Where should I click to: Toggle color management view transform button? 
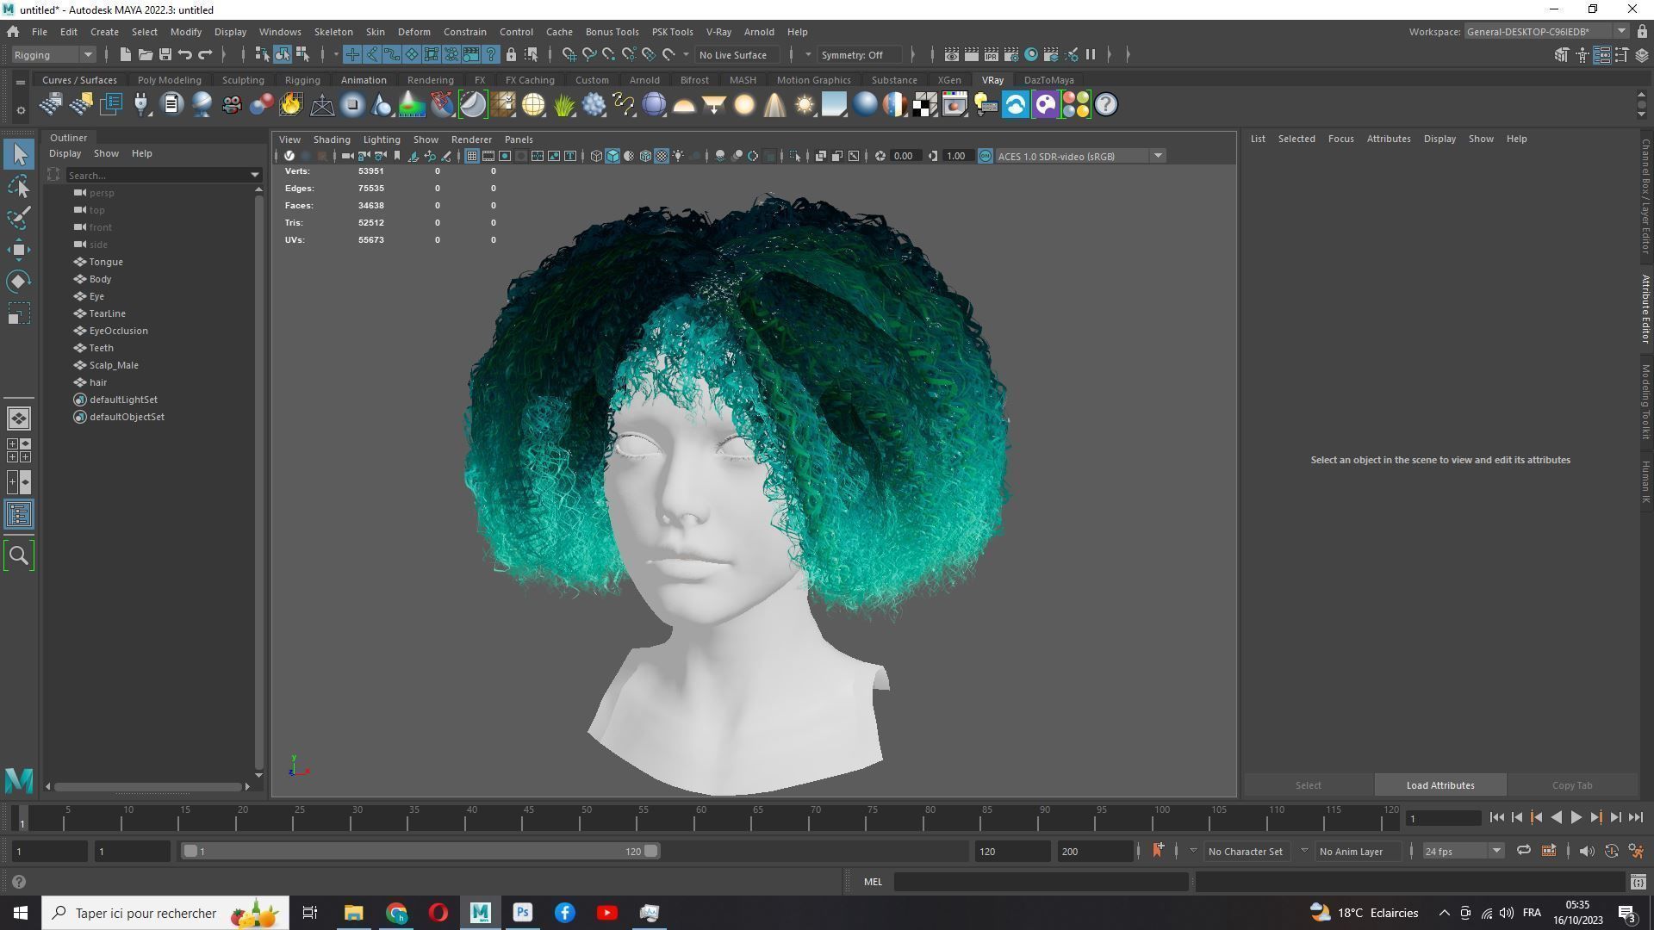986,156
